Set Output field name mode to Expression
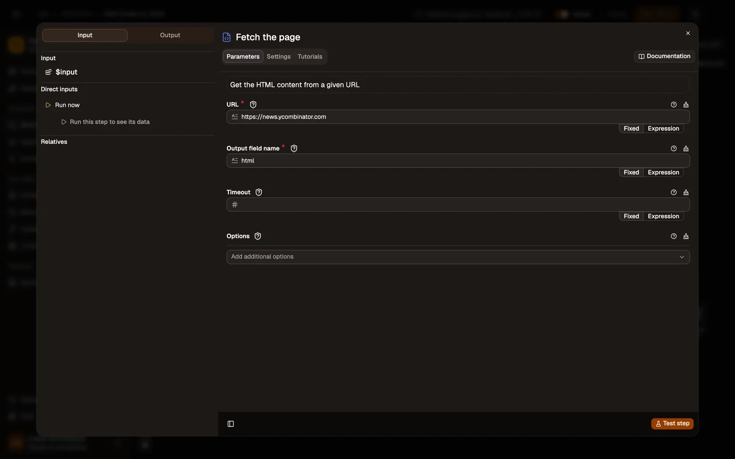The image size is (735, 459). [x=663, y=172]
